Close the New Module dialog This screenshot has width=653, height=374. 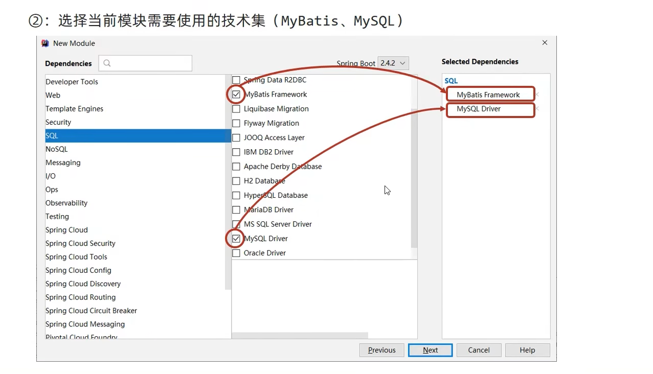coord(545,43)
